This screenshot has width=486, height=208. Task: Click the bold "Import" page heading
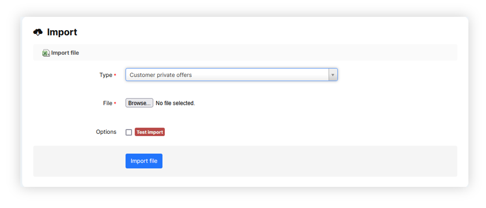coord(62,32)
